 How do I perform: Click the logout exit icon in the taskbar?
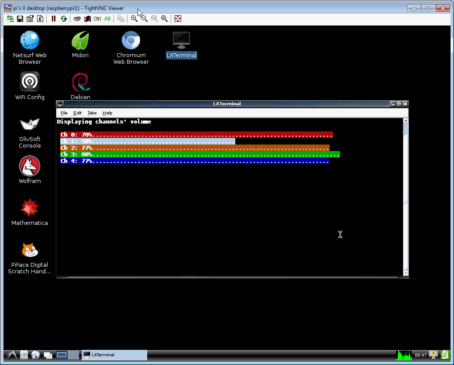click(x=445, y=355)
